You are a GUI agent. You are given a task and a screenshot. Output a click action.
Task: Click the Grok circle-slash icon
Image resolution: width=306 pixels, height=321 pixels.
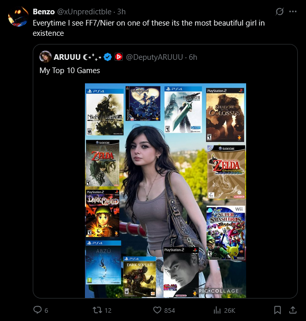pos(279,12)
